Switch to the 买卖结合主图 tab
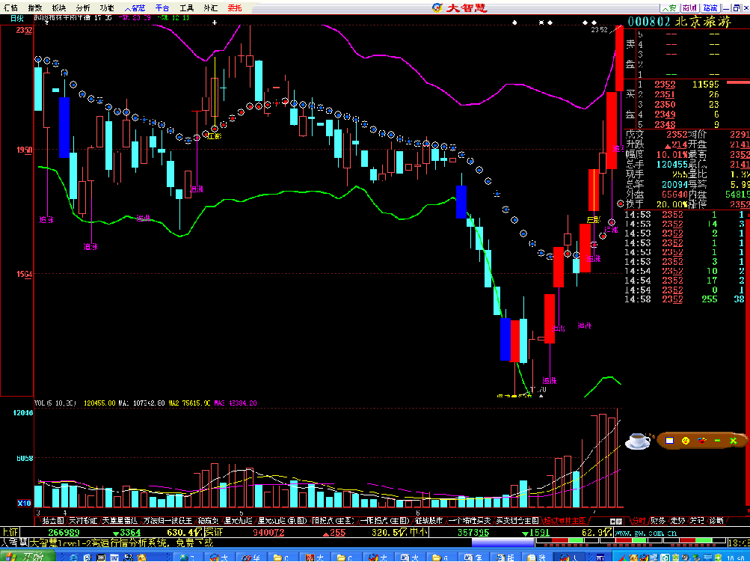This screenshot has width=750, height=562. click(x=517, y=520)
